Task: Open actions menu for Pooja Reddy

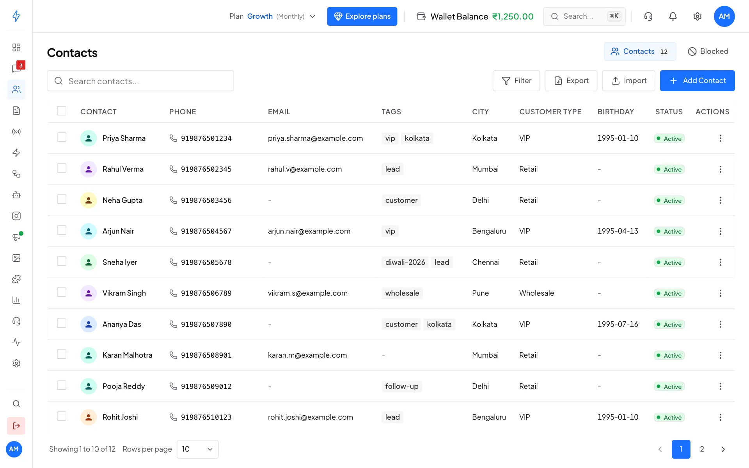Action: [x=720, y=386]
